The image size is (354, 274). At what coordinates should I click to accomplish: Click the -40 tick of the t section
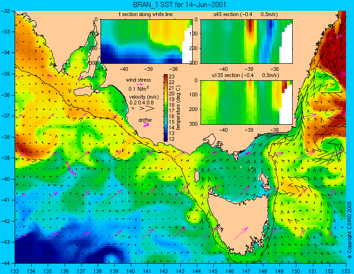click(x=124, y=69)
